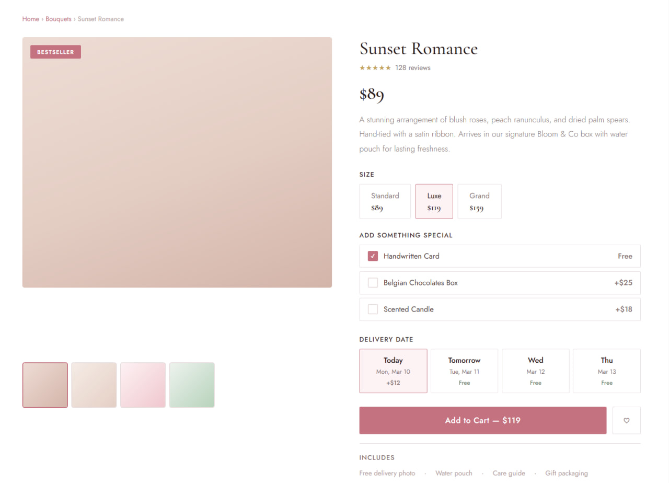Viewport: 669px width, 483px height.
Task: Switch to the fourth green thumbnail image
Action: (x=192, y=385)
